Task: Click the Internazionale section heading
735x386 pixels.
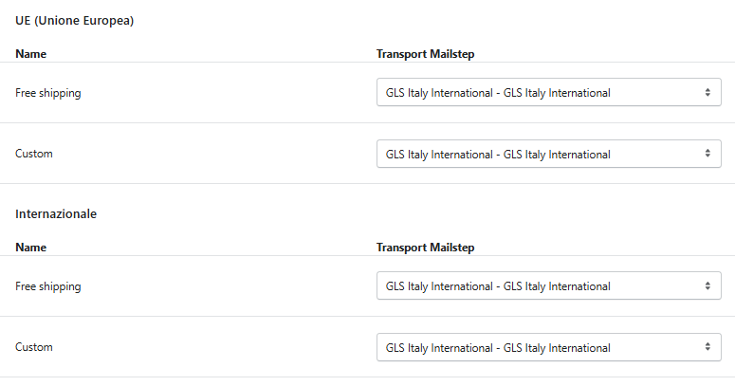Action: [x=56, y=214]
